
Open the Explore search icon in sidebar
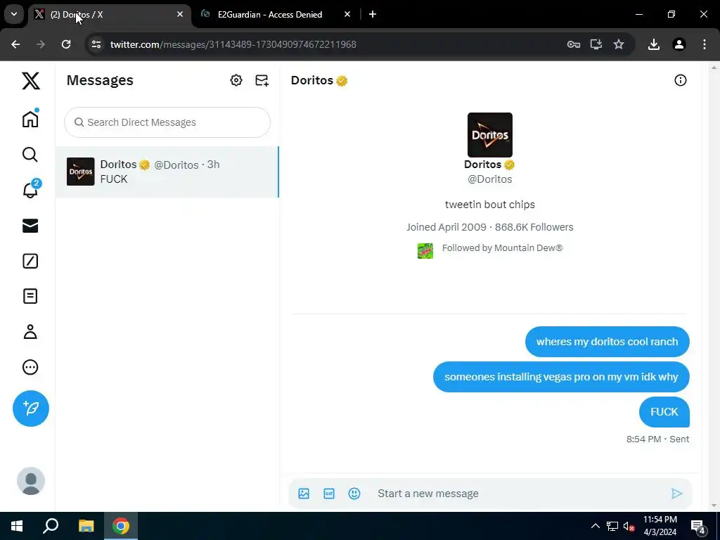[x=30, y=155]
